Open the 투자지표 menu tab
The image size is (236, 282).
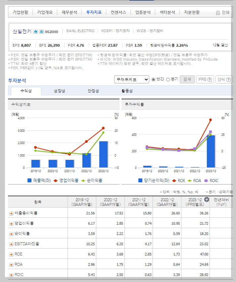[94, 12]
